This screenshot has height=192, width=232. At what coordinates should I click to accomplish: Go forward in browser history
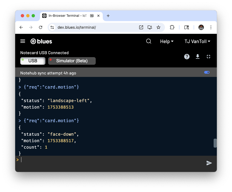(x=31, y=27)
